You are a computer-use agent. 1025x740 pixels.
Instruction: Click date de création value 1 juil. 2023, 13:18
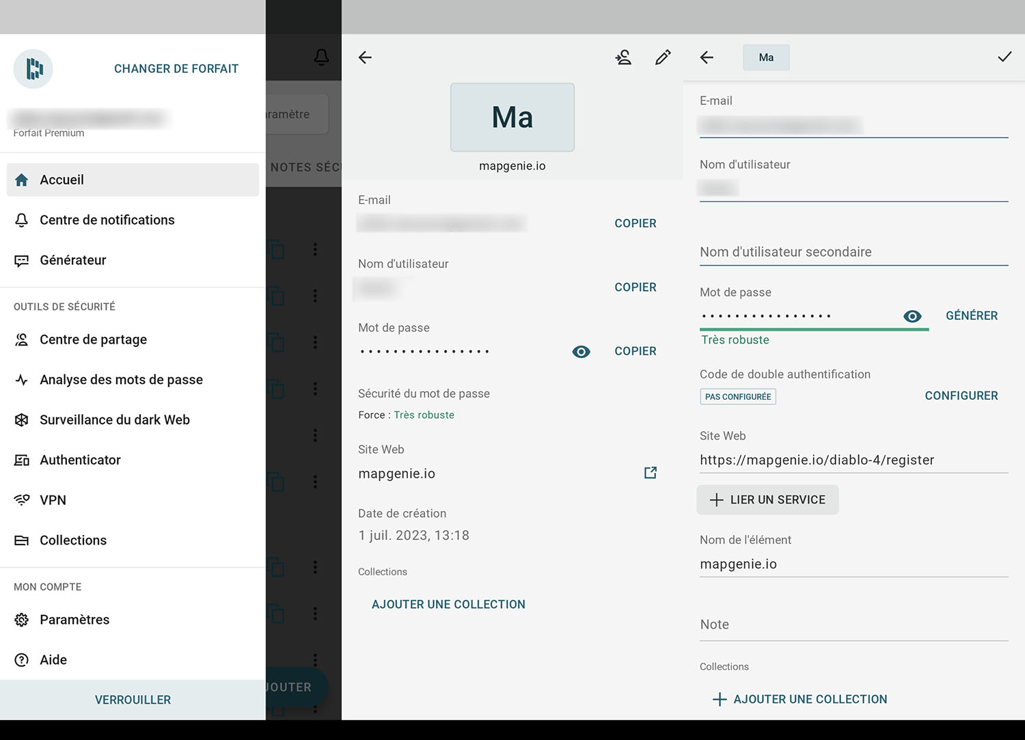(414, 536)
